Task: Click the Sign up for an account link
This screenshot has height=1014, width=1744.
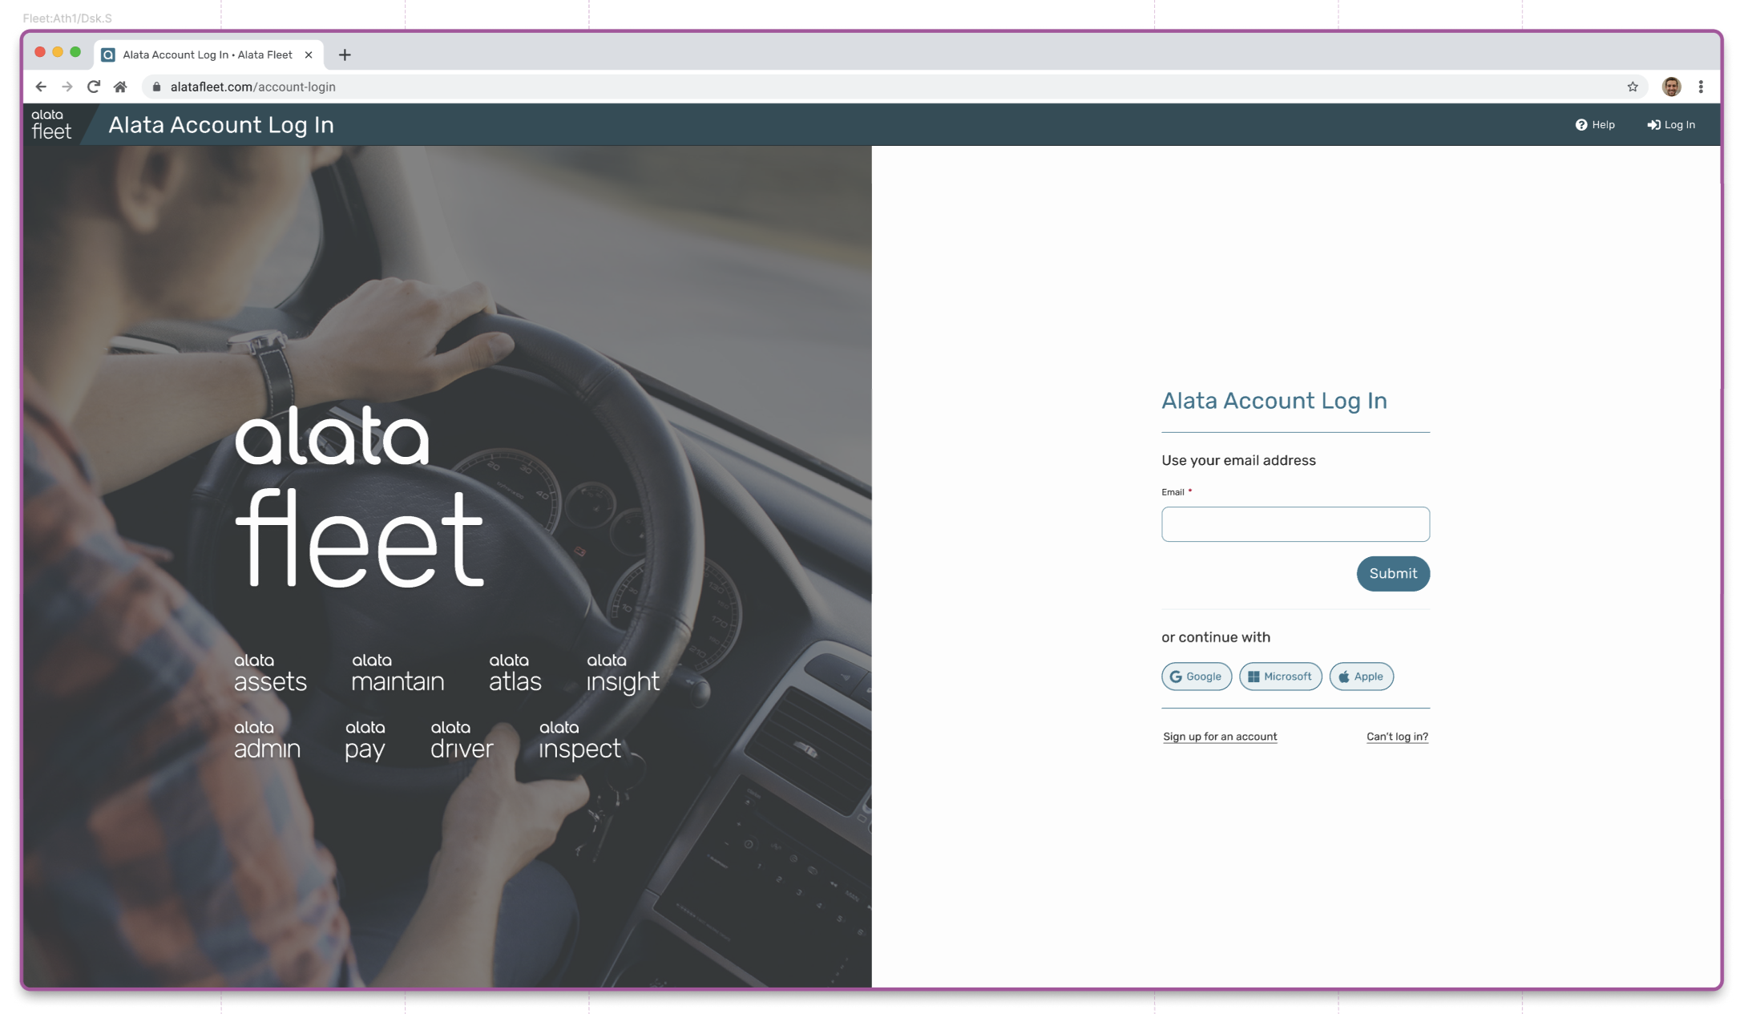Action: click(1220, 737)
